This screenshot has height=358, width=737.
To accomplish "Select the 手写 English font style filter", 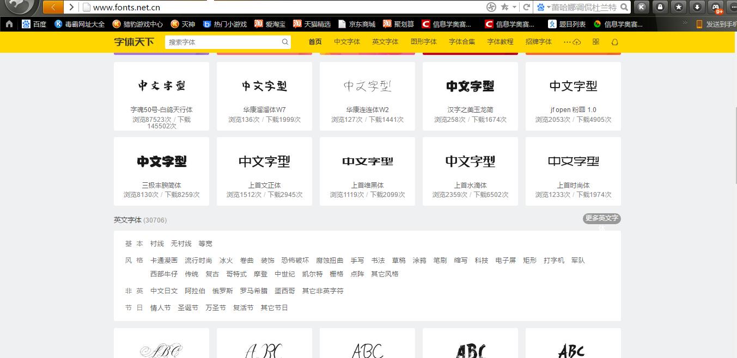I will point(357,260).
